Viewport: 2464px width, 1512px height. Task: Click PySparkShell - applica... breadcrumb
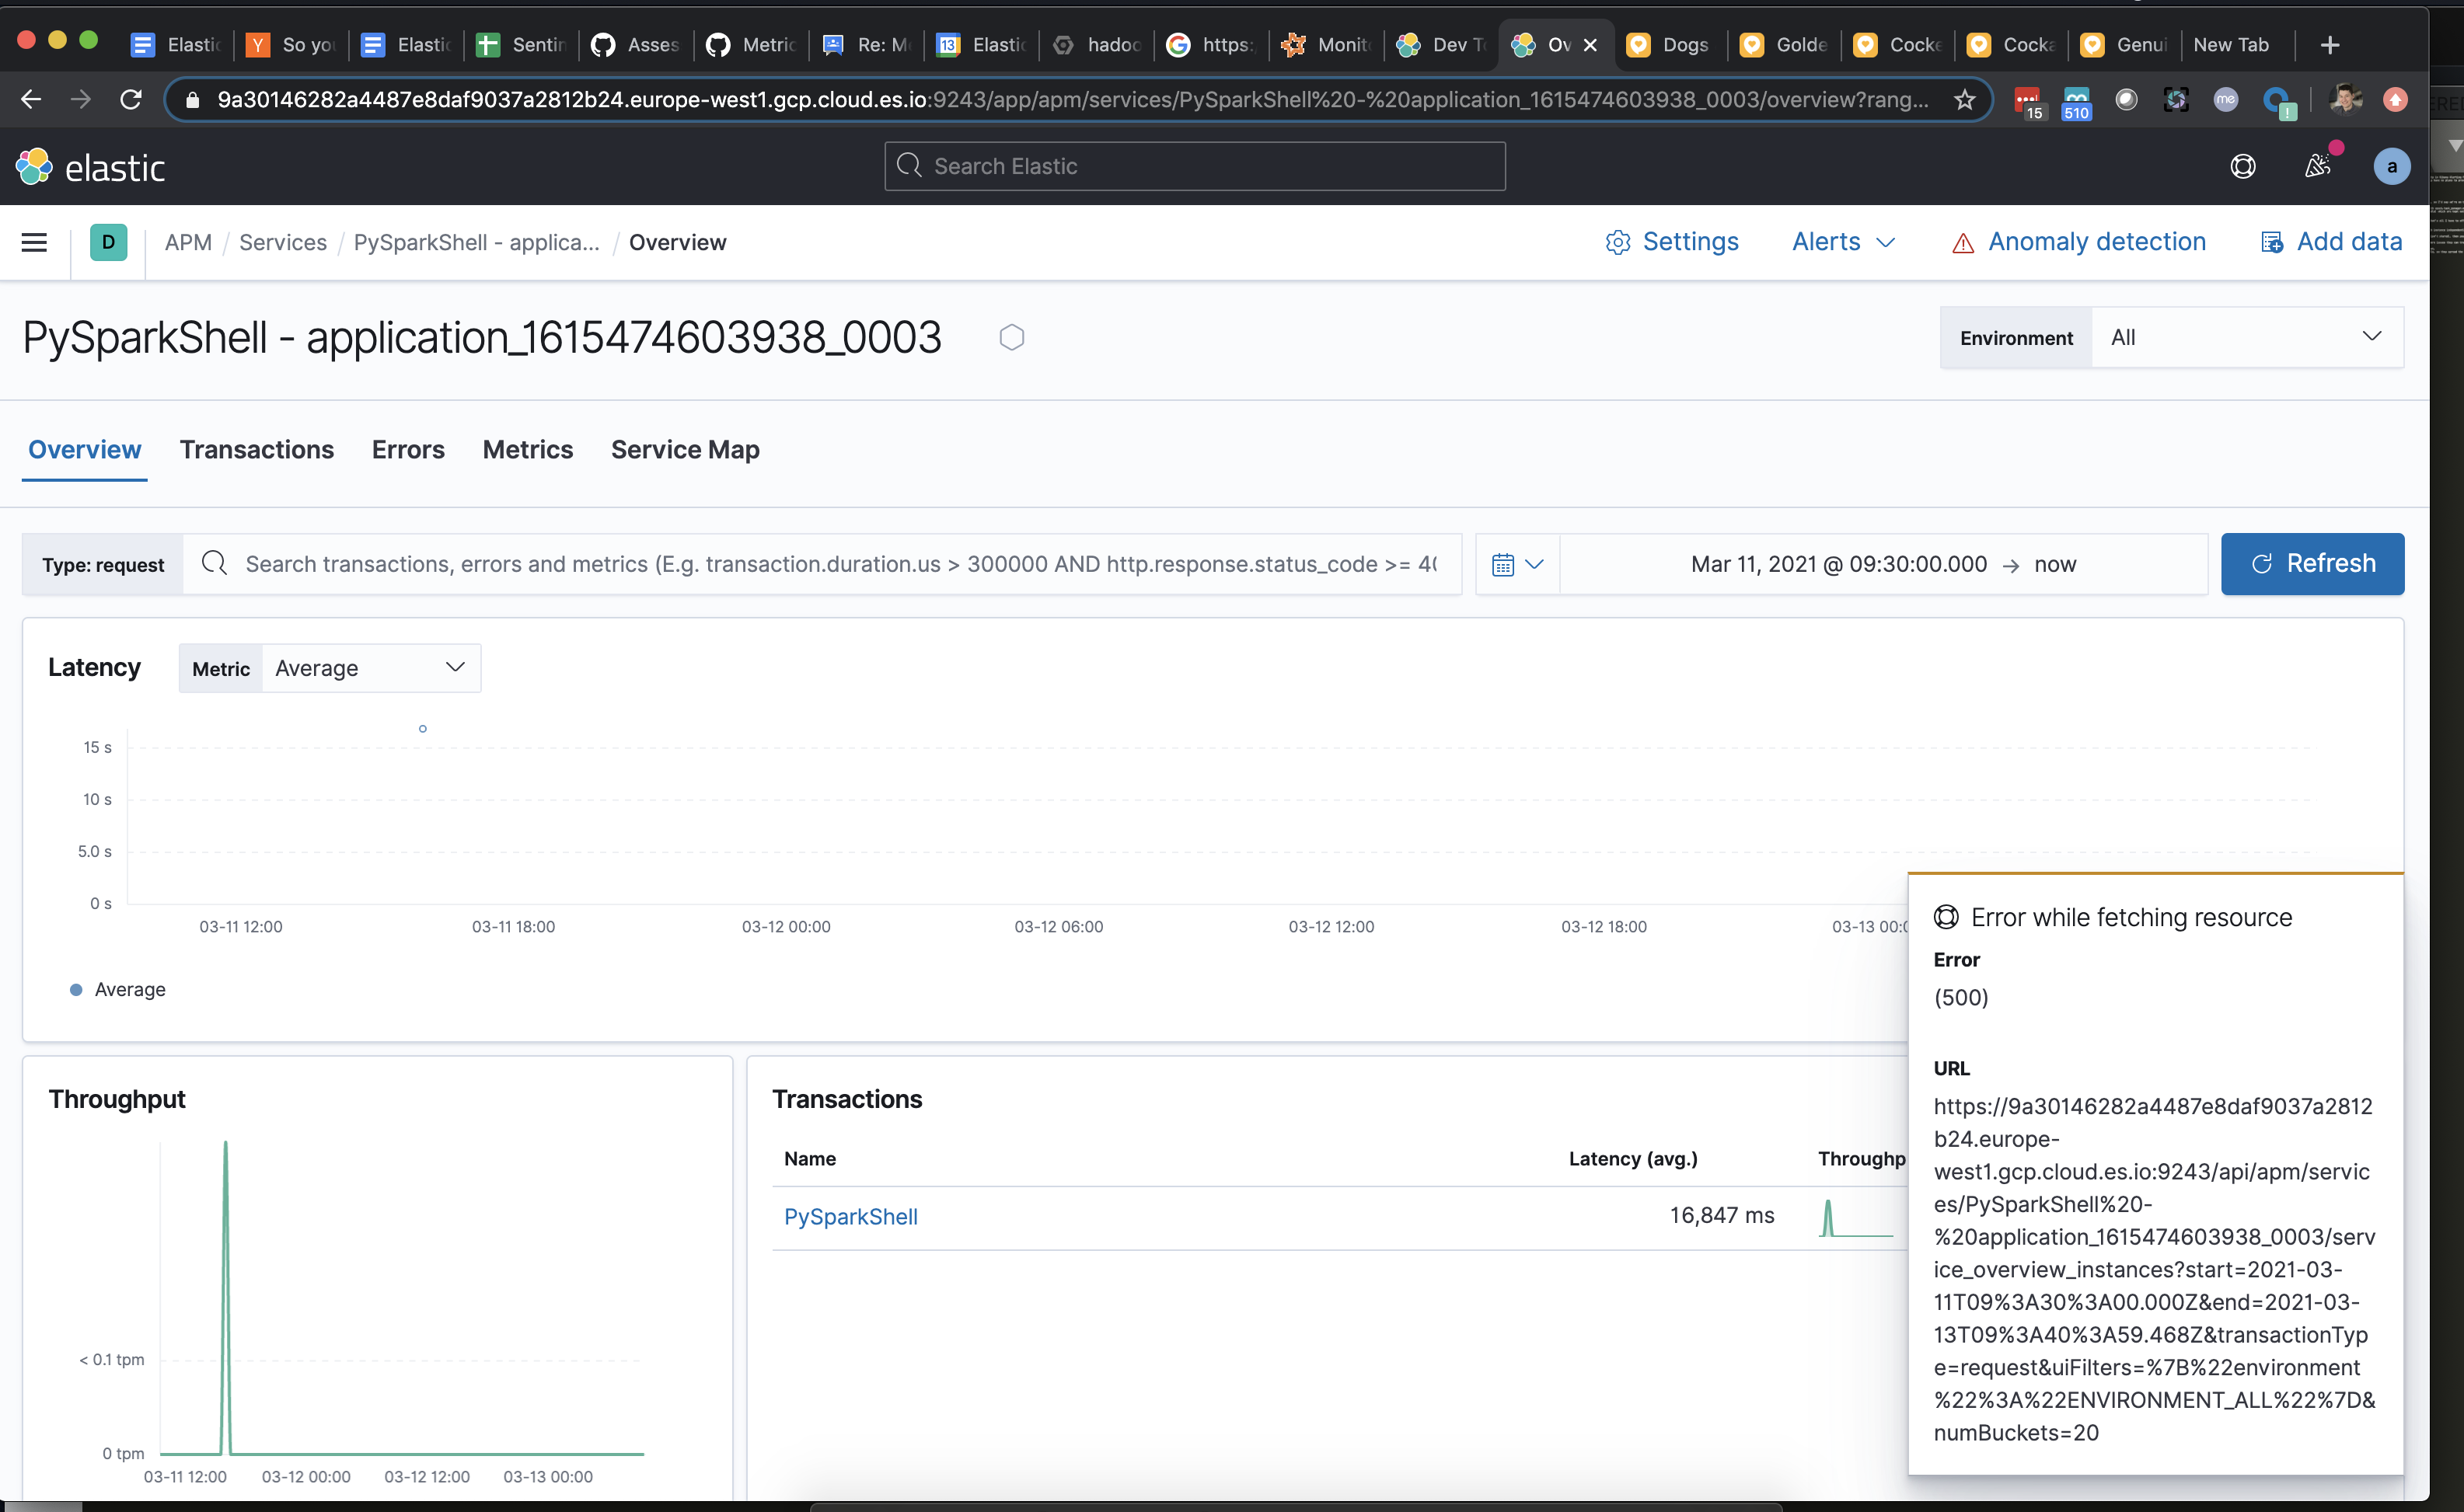[476, 242]
